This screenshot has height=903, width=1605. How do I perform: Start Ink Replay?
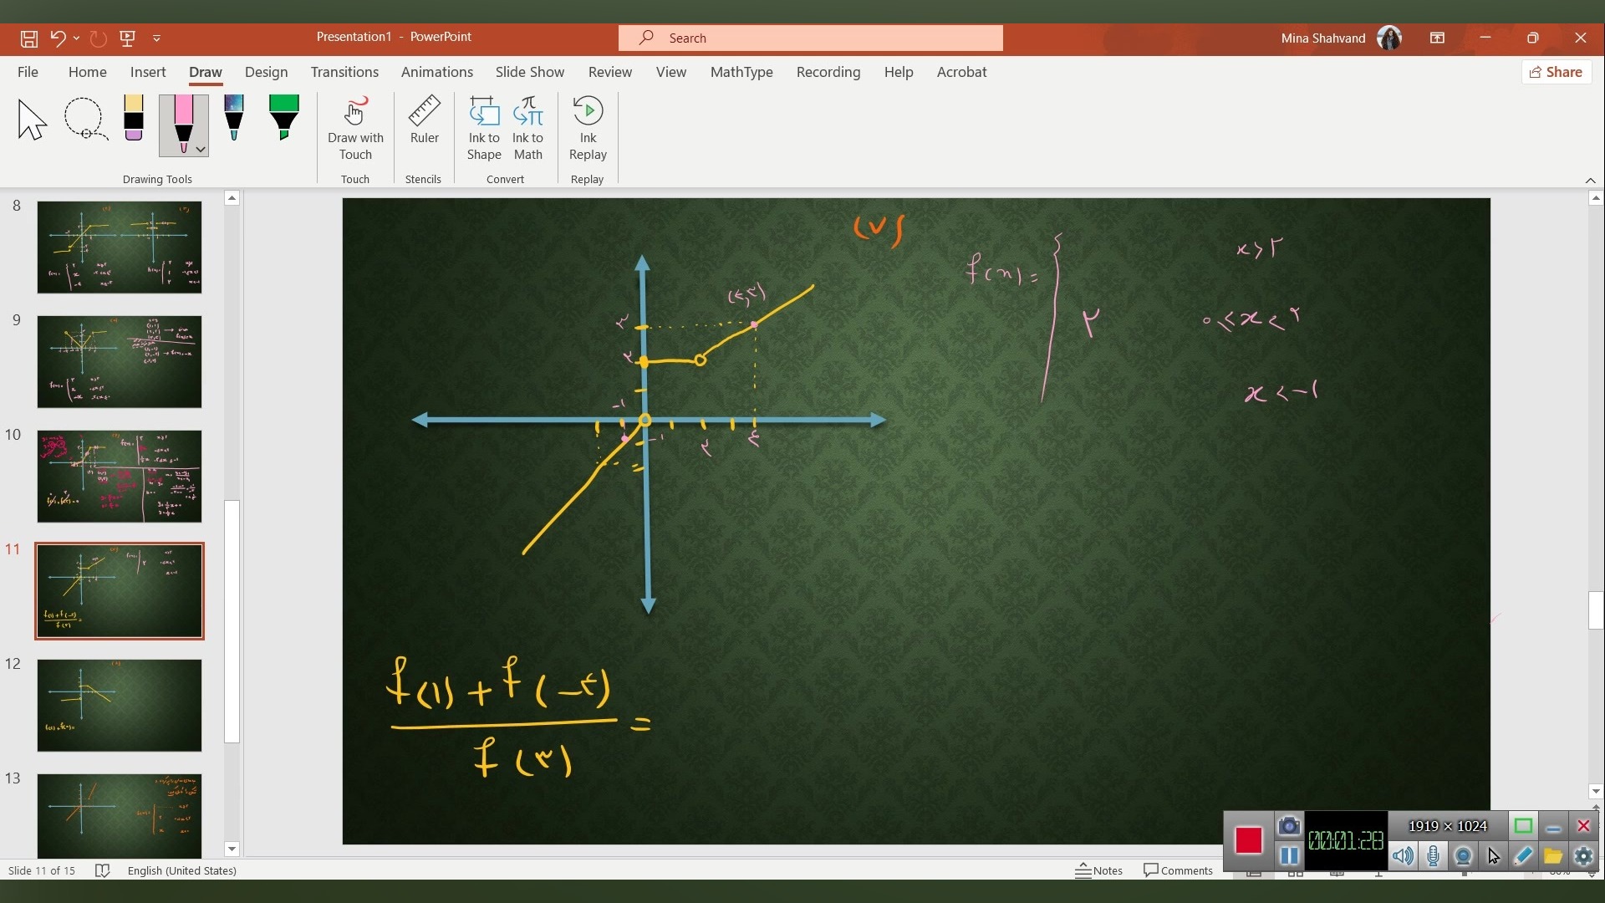[x=588, y=127]
